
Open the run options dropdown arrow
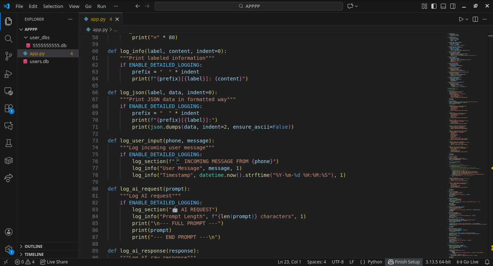click(467, 19)
